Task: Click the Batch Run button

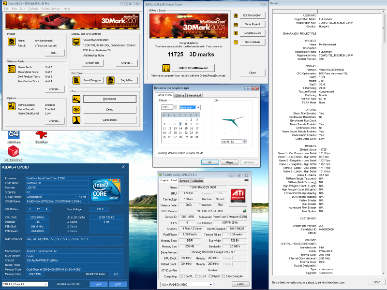Action: [x=127, y=80]
